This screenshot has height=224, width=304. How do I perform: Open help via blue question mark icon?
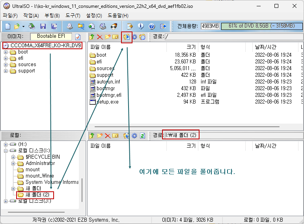pyautogui.click(x=152, y=26)
